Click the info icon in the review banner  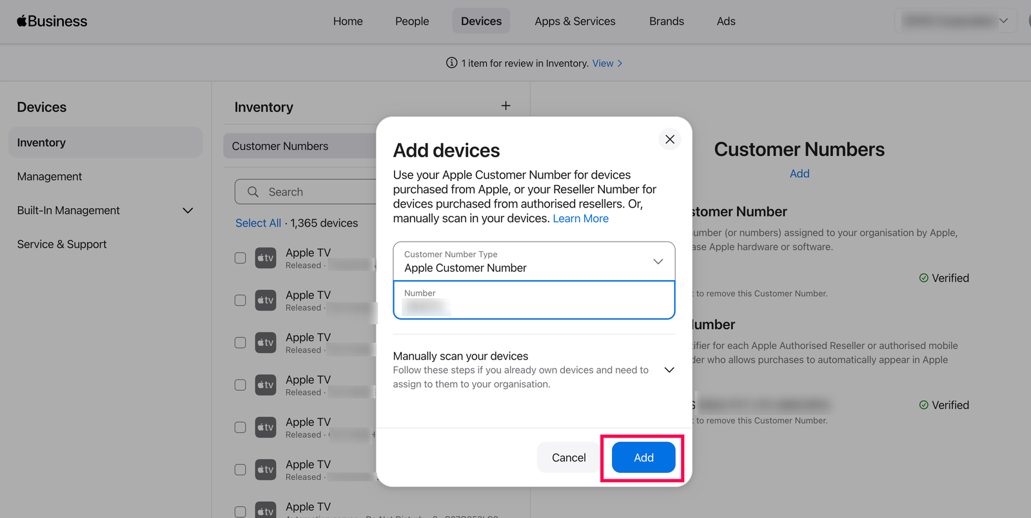451,62
